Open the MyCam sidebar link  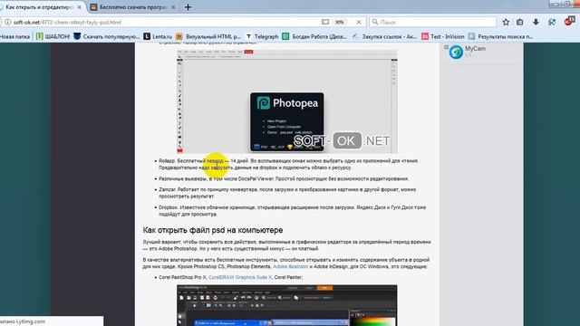point(475,48)
